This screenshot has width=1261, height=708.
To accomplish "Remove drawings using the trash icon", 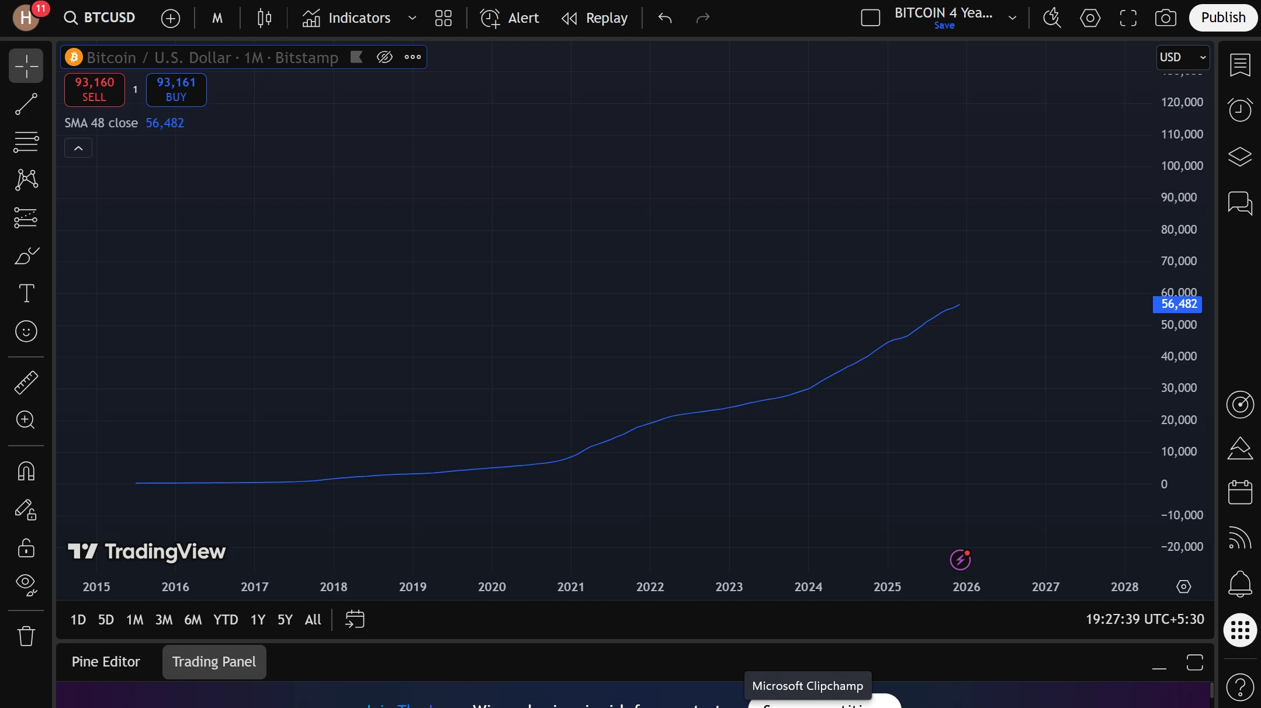I will tap(26, 636).
